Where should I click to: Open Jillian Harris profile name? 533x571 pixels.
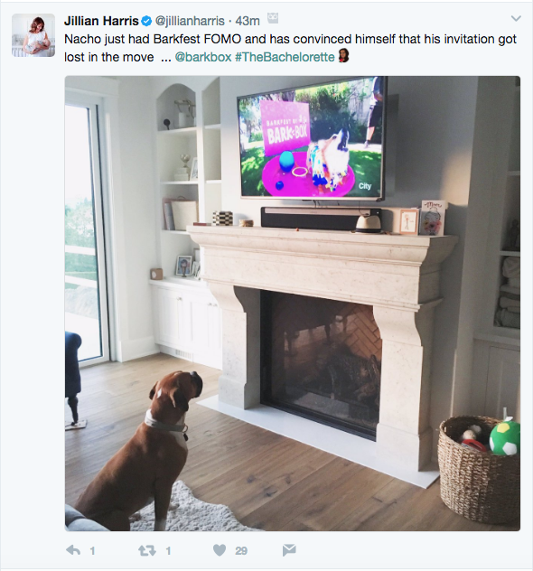point(101,21)
